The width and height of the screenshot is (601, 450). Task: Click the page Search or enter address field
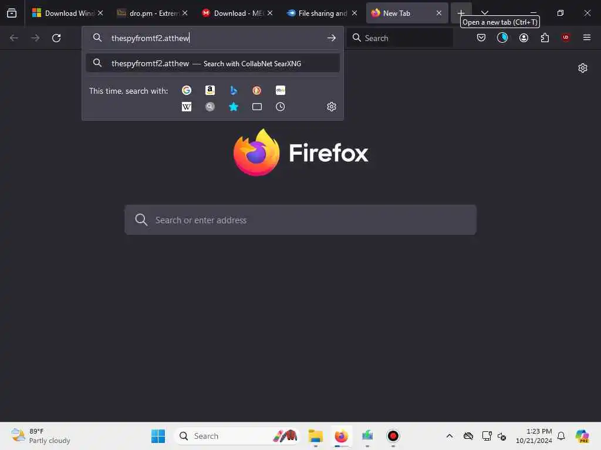point(300,220)
